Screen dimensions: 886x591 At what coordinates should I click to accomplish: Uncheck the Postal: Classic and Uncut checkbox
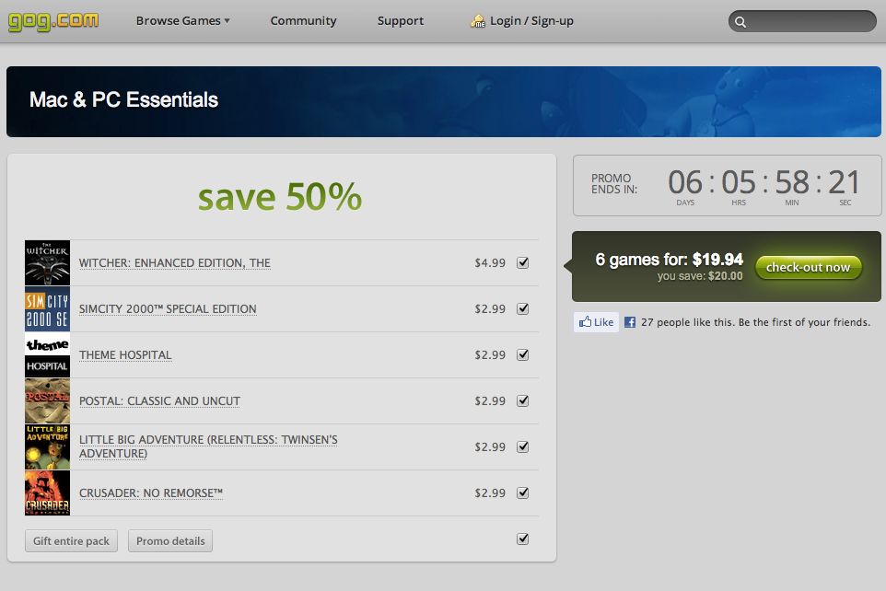[x=523, y=400]
